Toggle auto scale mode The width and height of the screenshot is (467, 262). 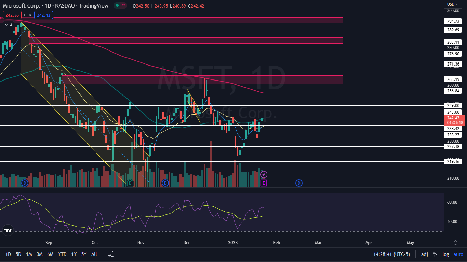(x=458, y=254)
